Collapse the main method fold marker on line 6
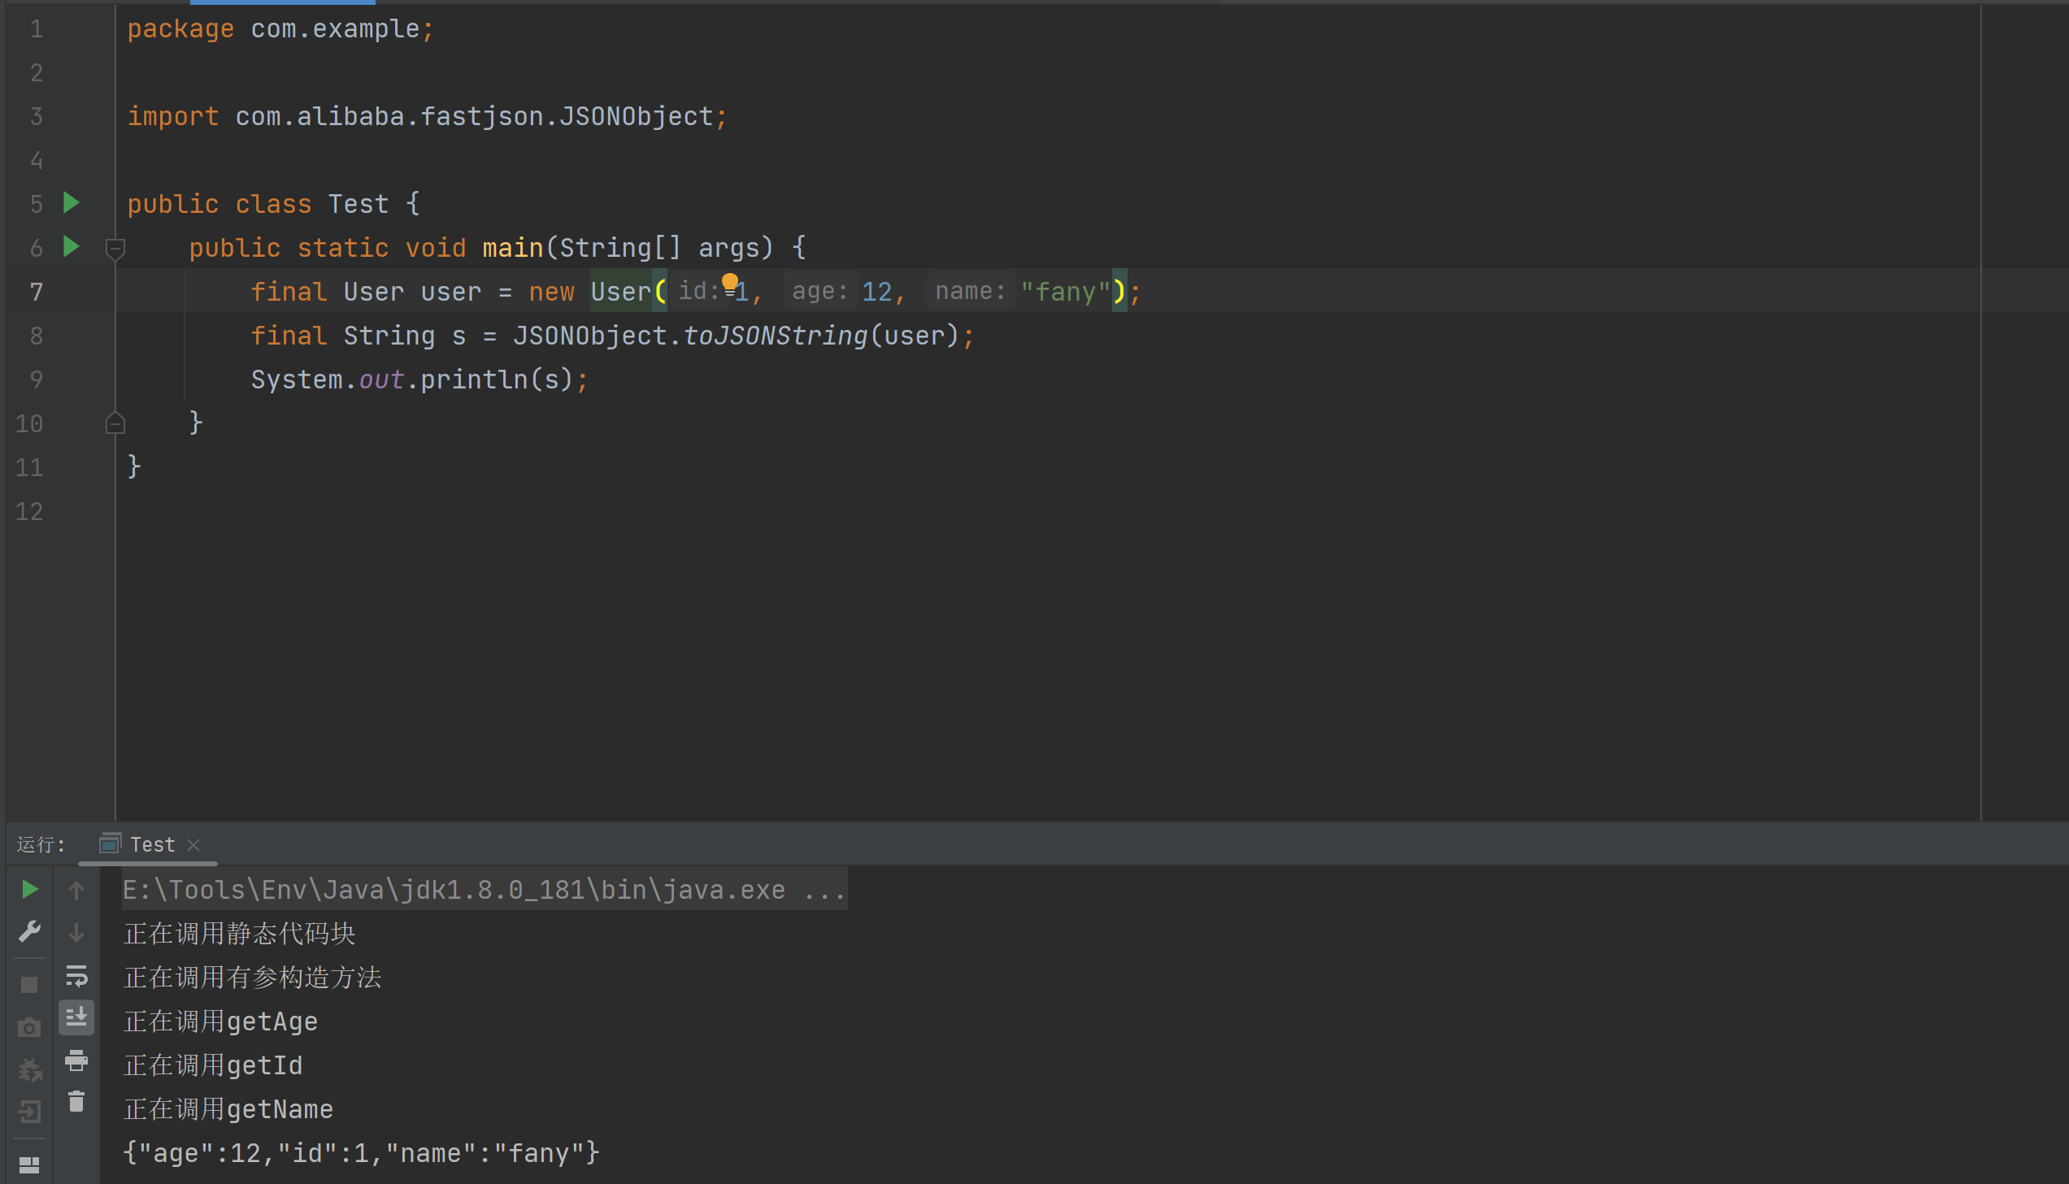This screenshot has height=1184, width=2069. tap(115, 248)
